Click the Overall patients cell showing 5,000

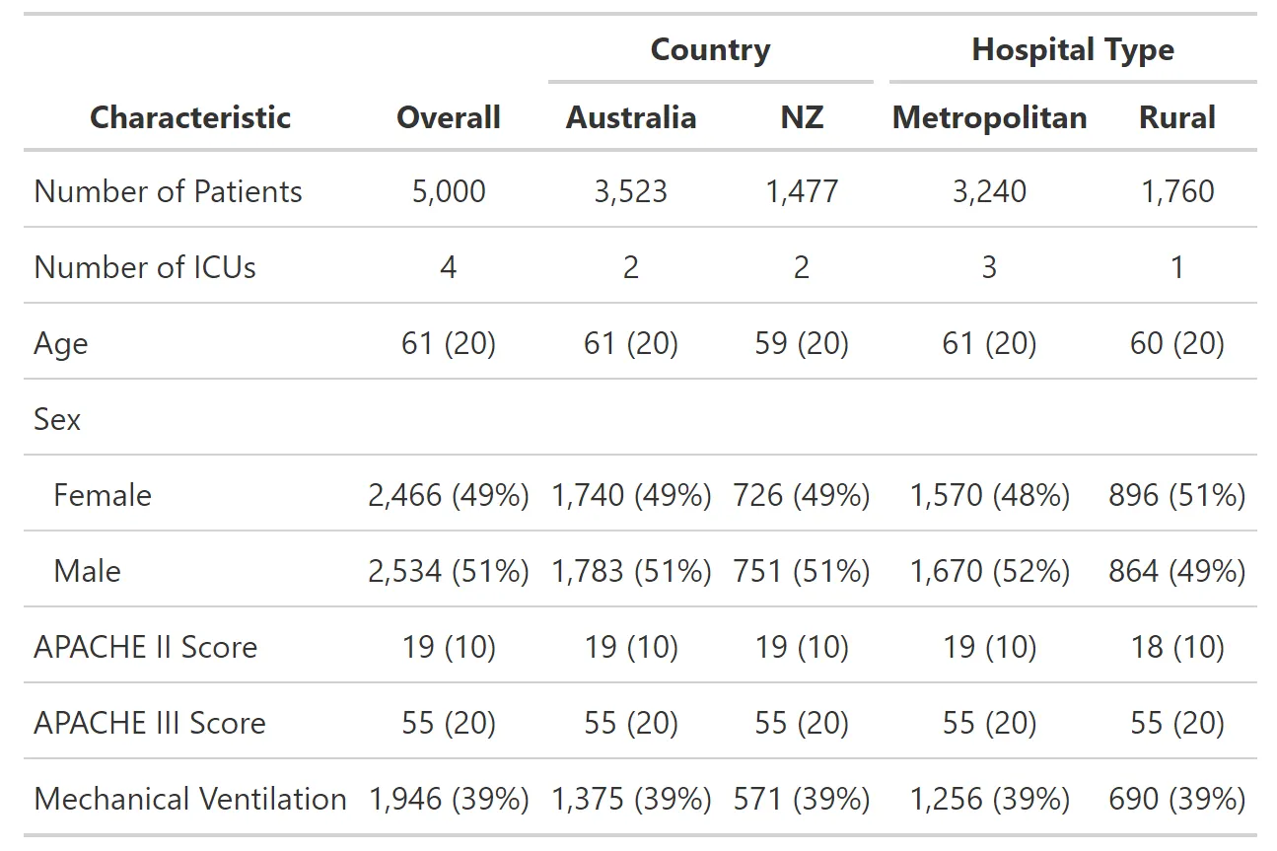click(x=449, y=191)
